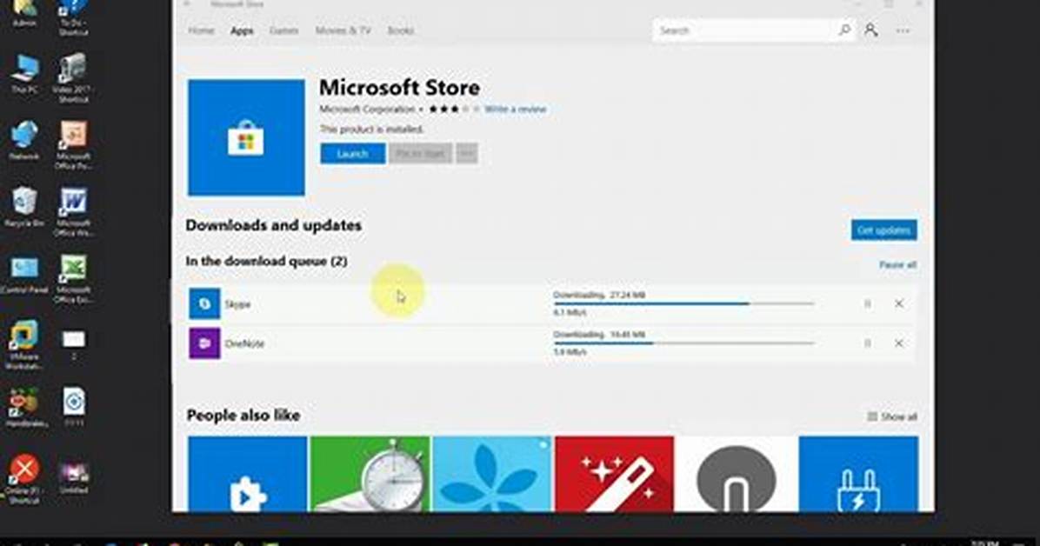Select the Control Panel desktop icon
Viewport: 1040px width, 546px height.
24,275
